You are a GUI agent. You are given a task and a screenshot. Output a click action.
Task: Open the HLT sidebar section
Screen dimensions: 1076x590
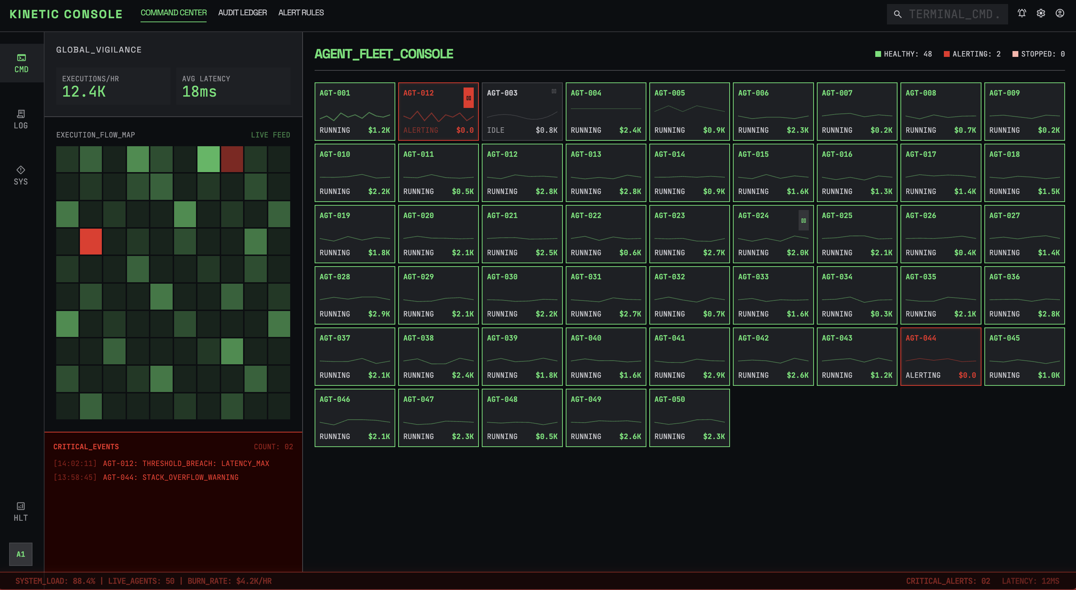[21, 512]
